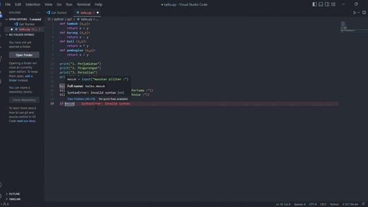Click breadcrumb 'py1' folder
The width and height of the screenshot is (368, 207).
(x=70, y=19)
